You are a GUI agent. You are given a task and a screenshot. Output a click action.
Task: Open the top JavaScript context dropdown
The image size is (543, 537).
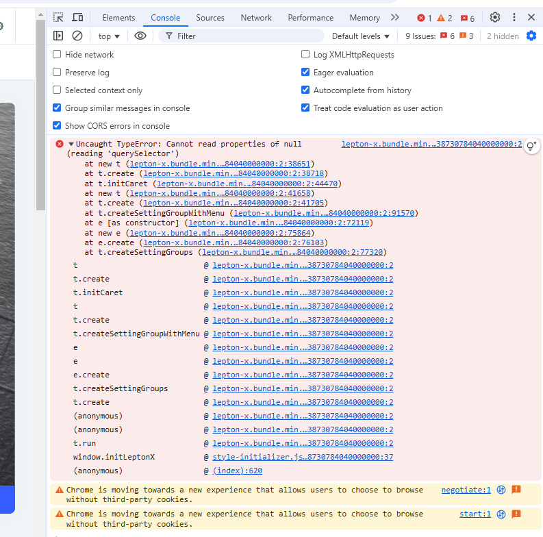pos(109,36)
